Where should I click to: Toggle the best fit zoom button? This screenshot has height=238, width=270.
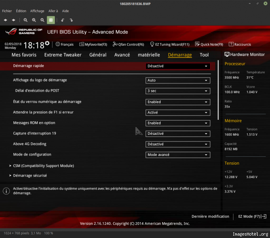[x=51, y=20]
